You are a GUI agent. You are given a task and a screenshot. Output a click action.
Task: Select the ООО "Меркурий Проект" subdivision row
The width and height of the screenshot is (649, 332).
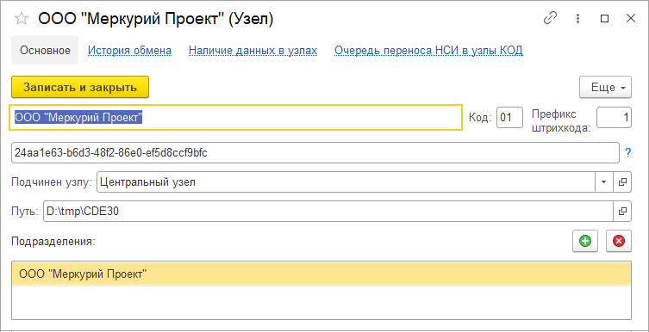pyautogui.click(x=321, y=273)
